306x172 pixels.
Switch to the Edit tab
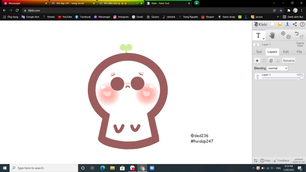coord(286,52)
